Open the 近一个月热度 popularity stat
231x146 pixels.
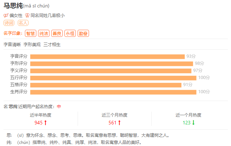(x=188, y=115)
